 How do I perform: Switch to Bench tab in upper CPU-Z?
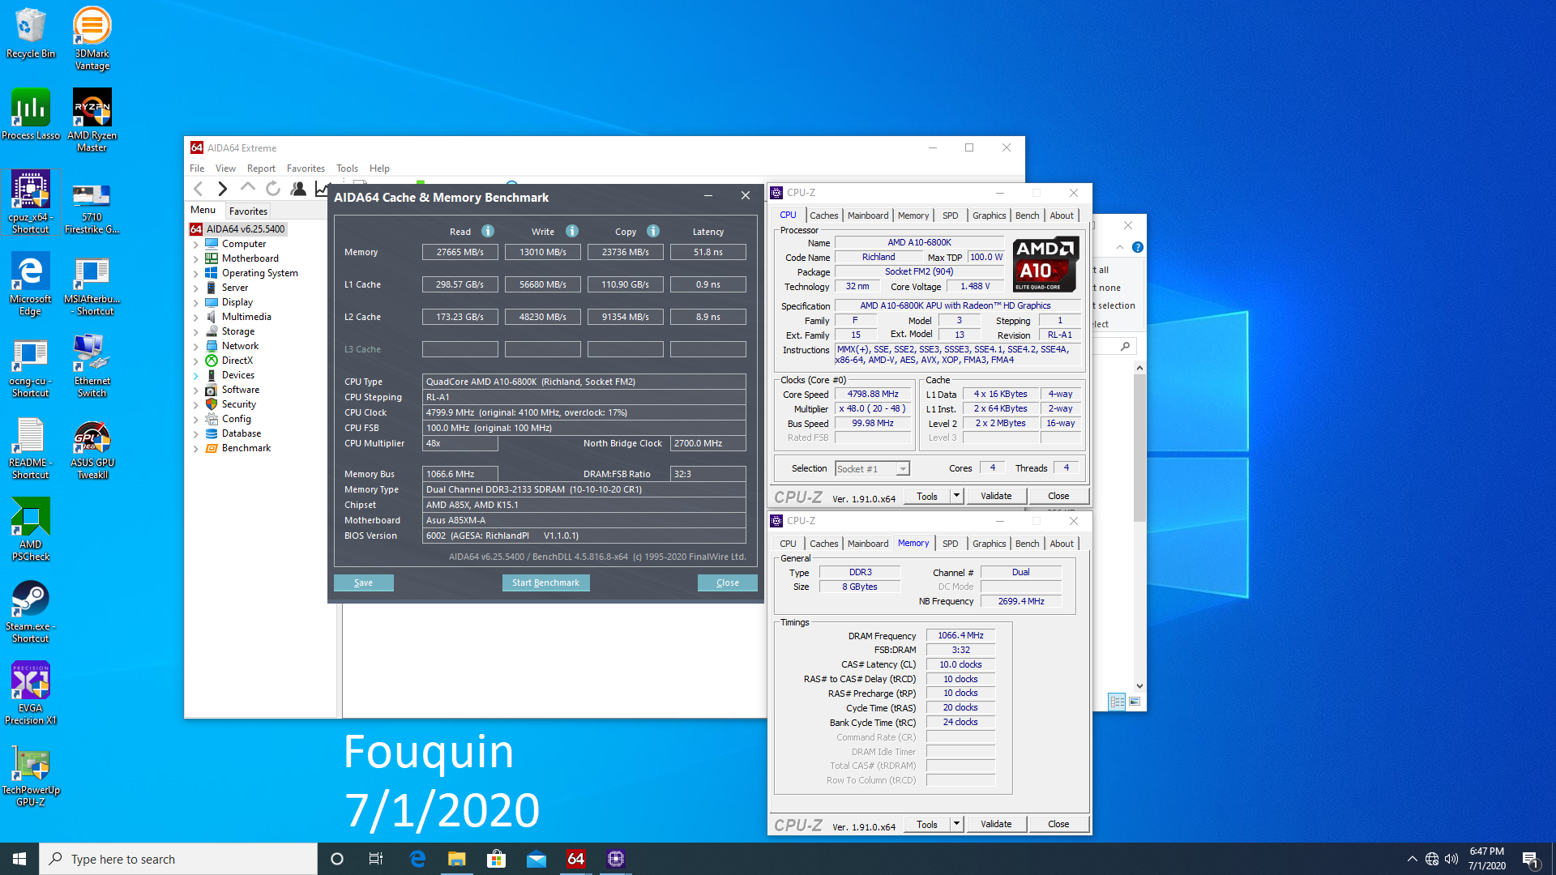coord(1027,216)
